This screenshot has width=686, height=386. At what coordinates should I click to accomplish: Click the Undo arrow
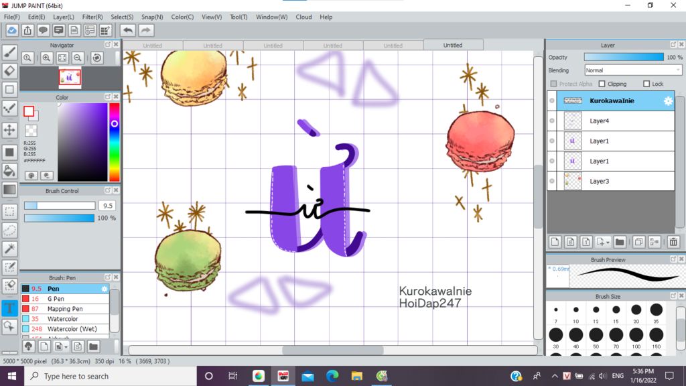pyautogui.click(x=128, y=30)
